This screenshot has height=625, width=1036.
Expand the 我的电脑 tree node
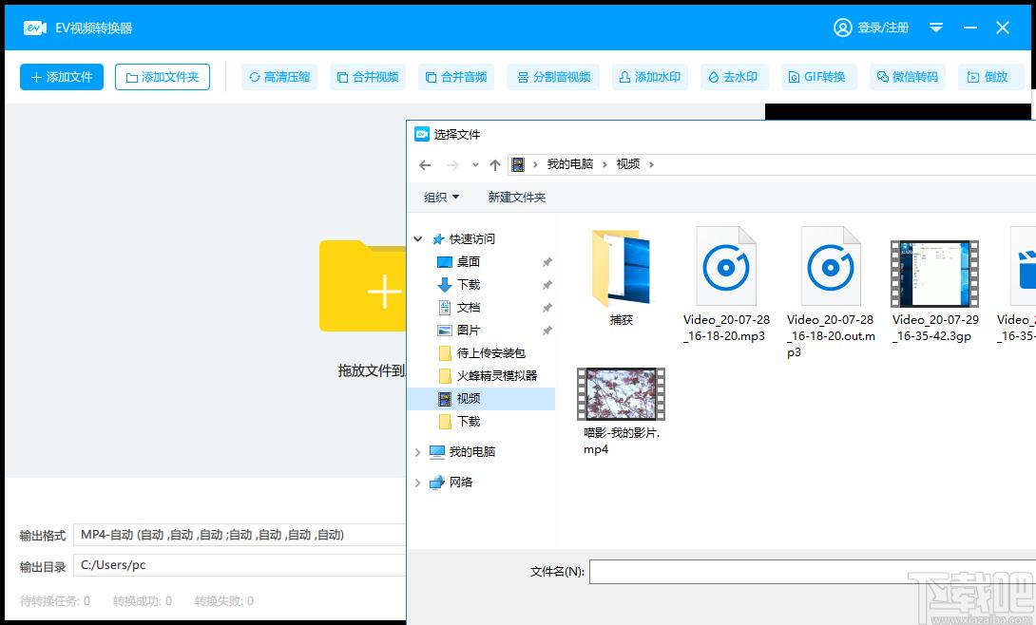[417, 452]
